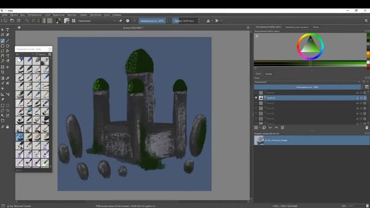The image size is (370, 208).
Task: Close the brush presets popup window
Action: click(x=50, y=49)
